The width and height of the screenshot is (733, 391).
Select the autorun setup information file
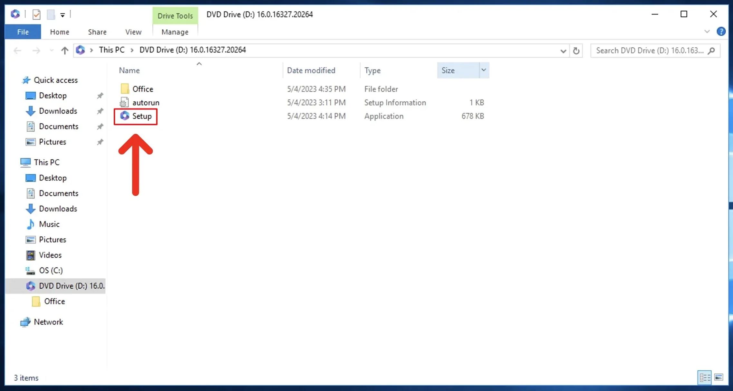click(x=146, y=102)
